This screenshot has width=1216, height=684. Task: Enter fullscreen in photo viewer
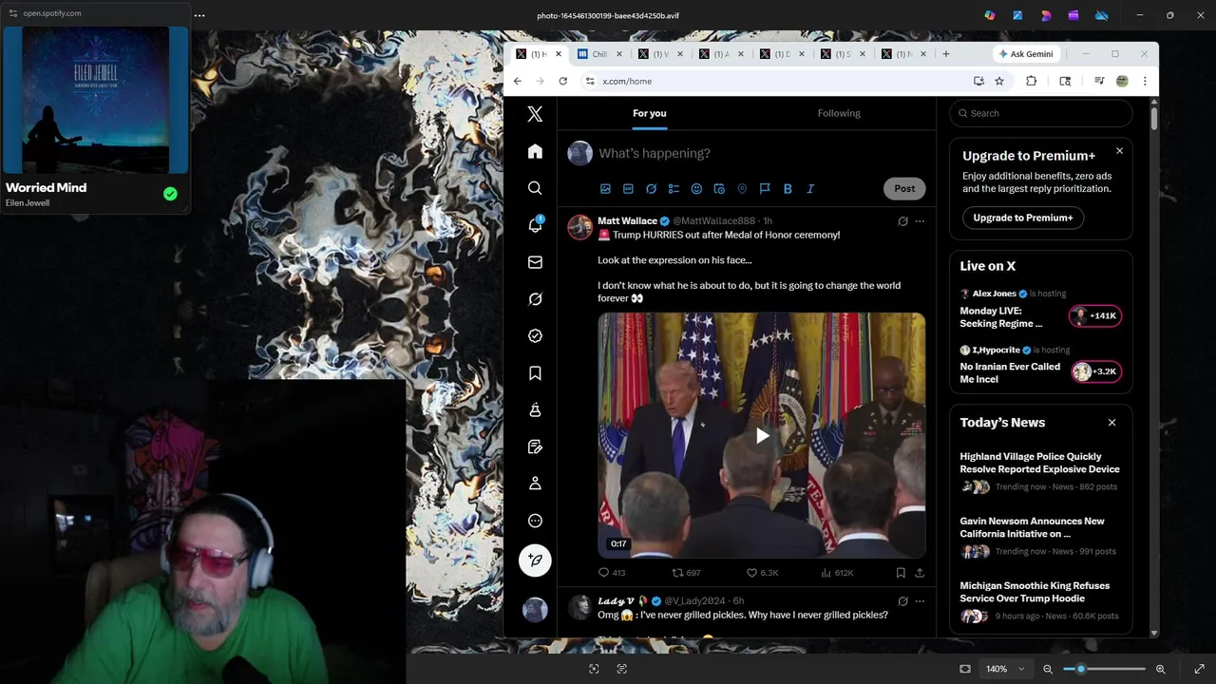point(1199,669)
